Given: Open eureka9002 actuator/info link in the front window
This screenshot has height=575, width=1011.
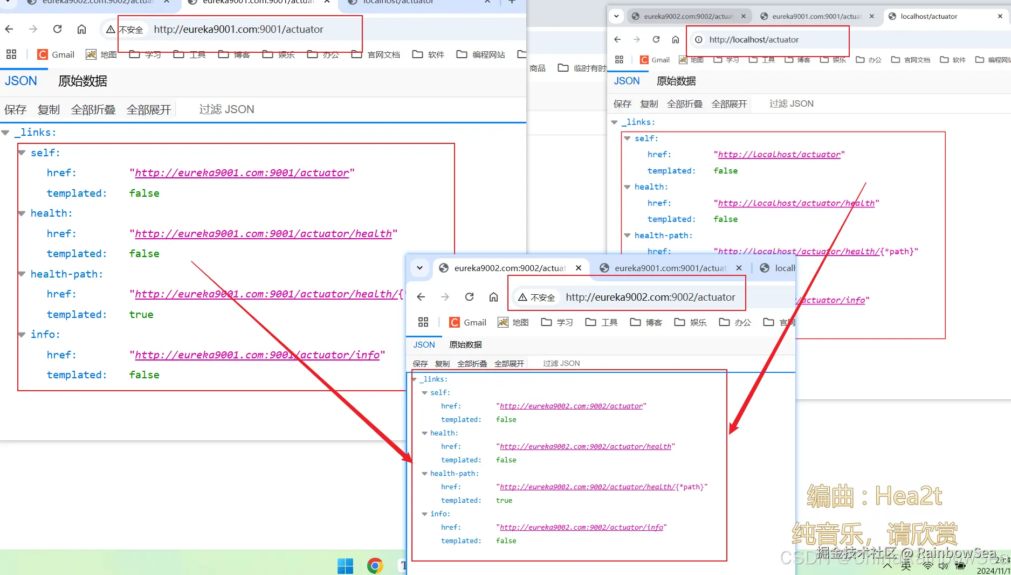Looking at the screenshot, I should tap(581, 528).
